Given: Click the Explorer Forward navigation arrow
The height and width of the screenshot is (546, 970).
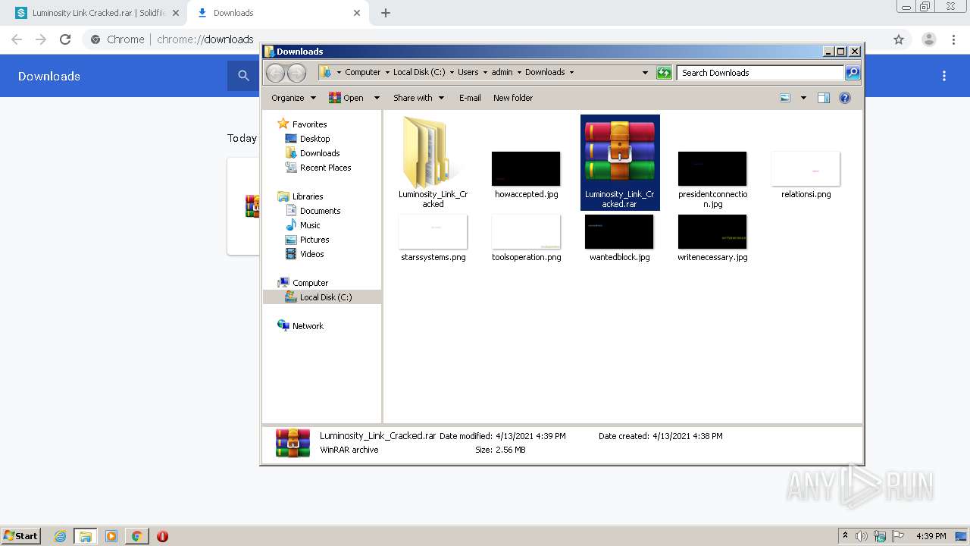Looking at the screenshot, I should [x=296, y=73].
